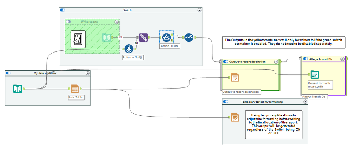Viewport: 353px width, 152px height.
Task: Collapse the My data workflow container
Action: [x=88, y=73]
